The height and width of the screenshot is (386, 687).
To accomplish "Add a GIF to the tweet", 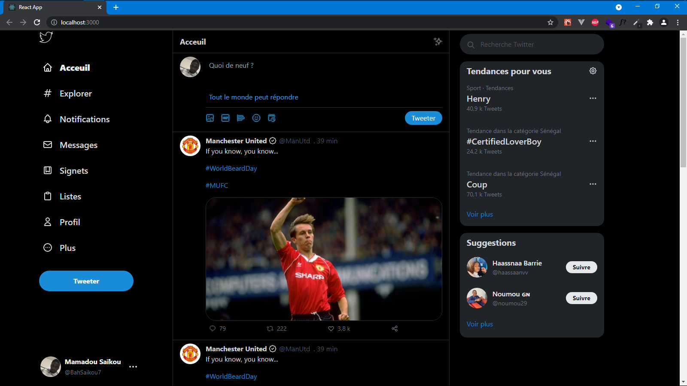I will (x=225, y=118).
